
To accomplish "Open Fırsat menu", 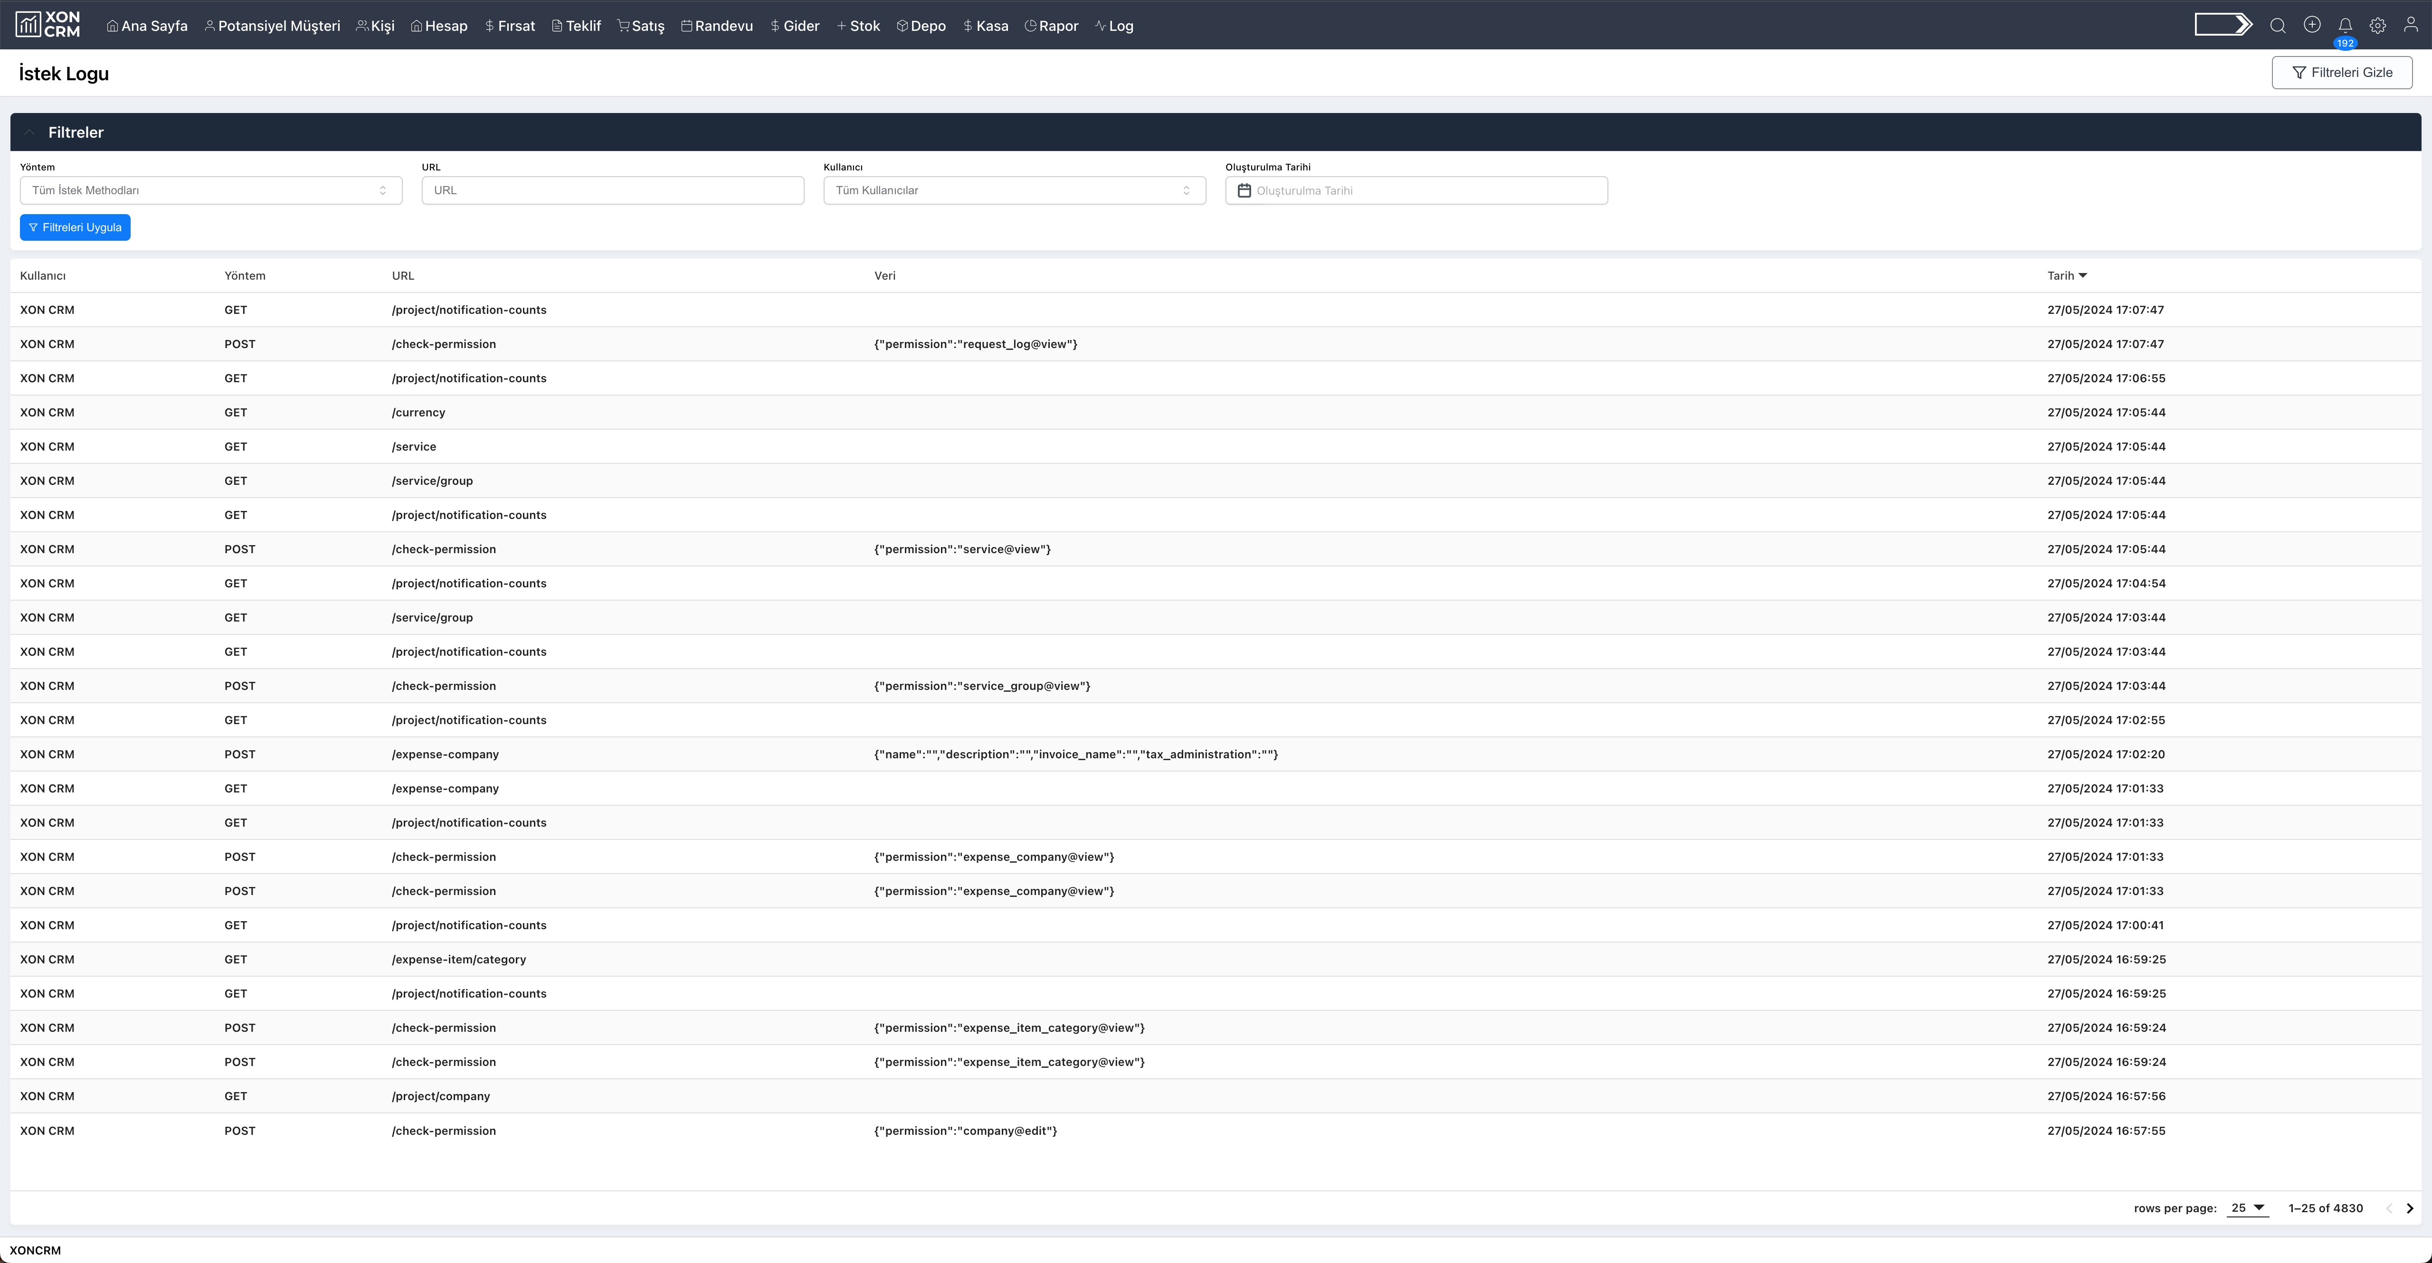I will pos(510,26).
